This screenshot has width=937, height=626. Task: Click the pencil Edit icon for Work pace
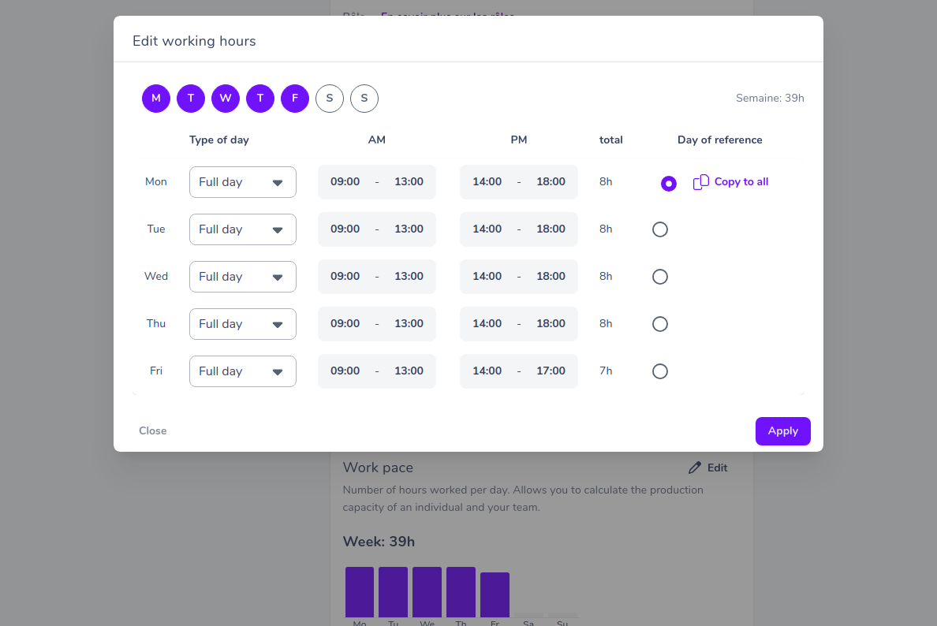(x=694, y=468)
